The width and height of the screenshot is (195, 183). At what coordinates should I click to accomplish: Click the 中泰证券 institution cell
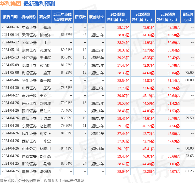coord(29,27)
